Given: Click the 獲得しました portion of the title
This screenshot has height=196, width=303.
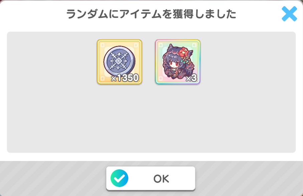Looking at the screenshot, I should (204, 14).
